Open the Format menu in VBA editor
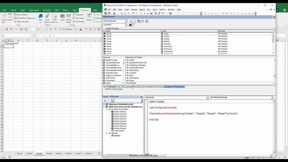This screenshot has width=288, height=162. [x=134, y=9]
